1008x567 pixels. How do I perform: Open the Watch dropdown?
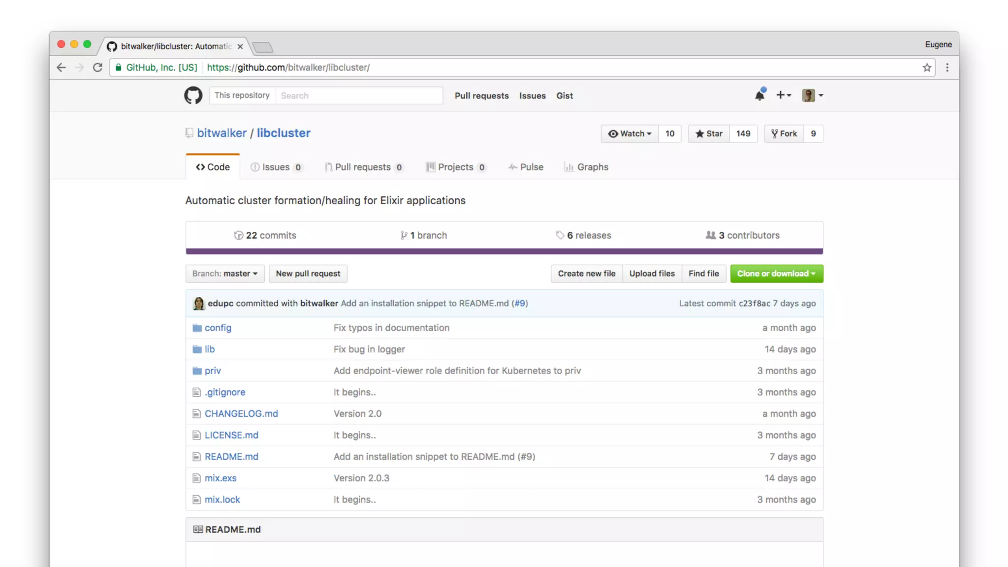630,134
